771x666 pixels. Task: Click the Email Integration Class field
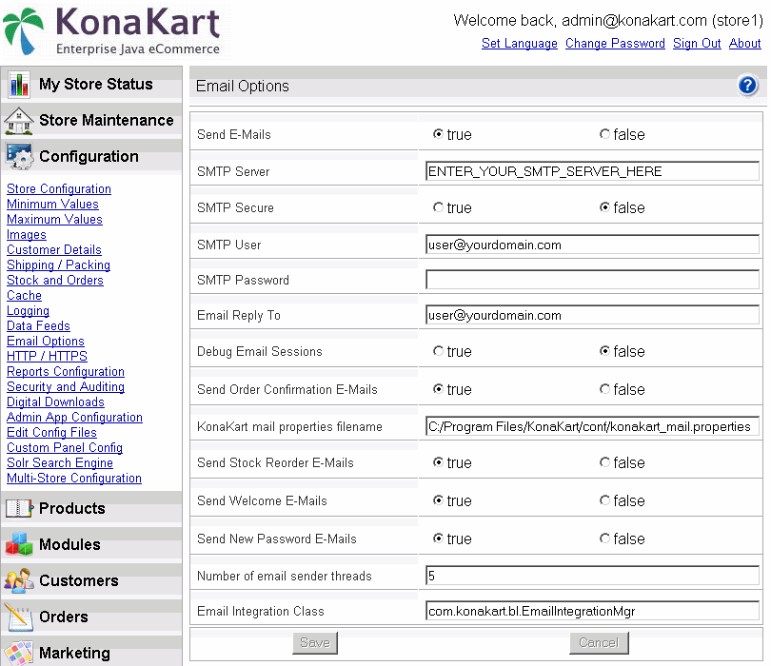point(592,611)
